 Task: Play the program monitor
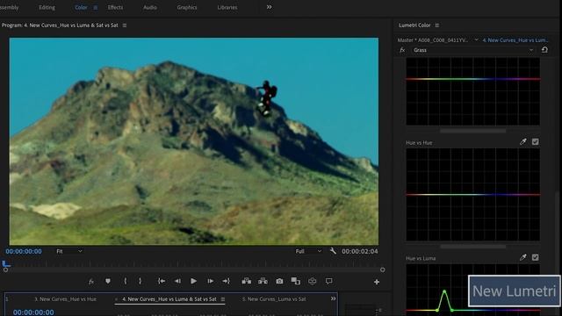(x=193, y=281)
